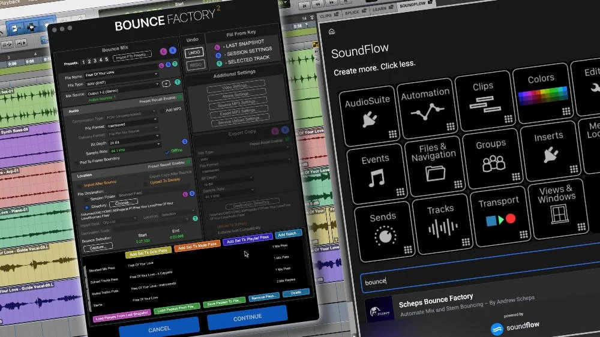Click Import PTs Presets button
Viewport: 600px width, 337px height.
[x=132, y=56]
